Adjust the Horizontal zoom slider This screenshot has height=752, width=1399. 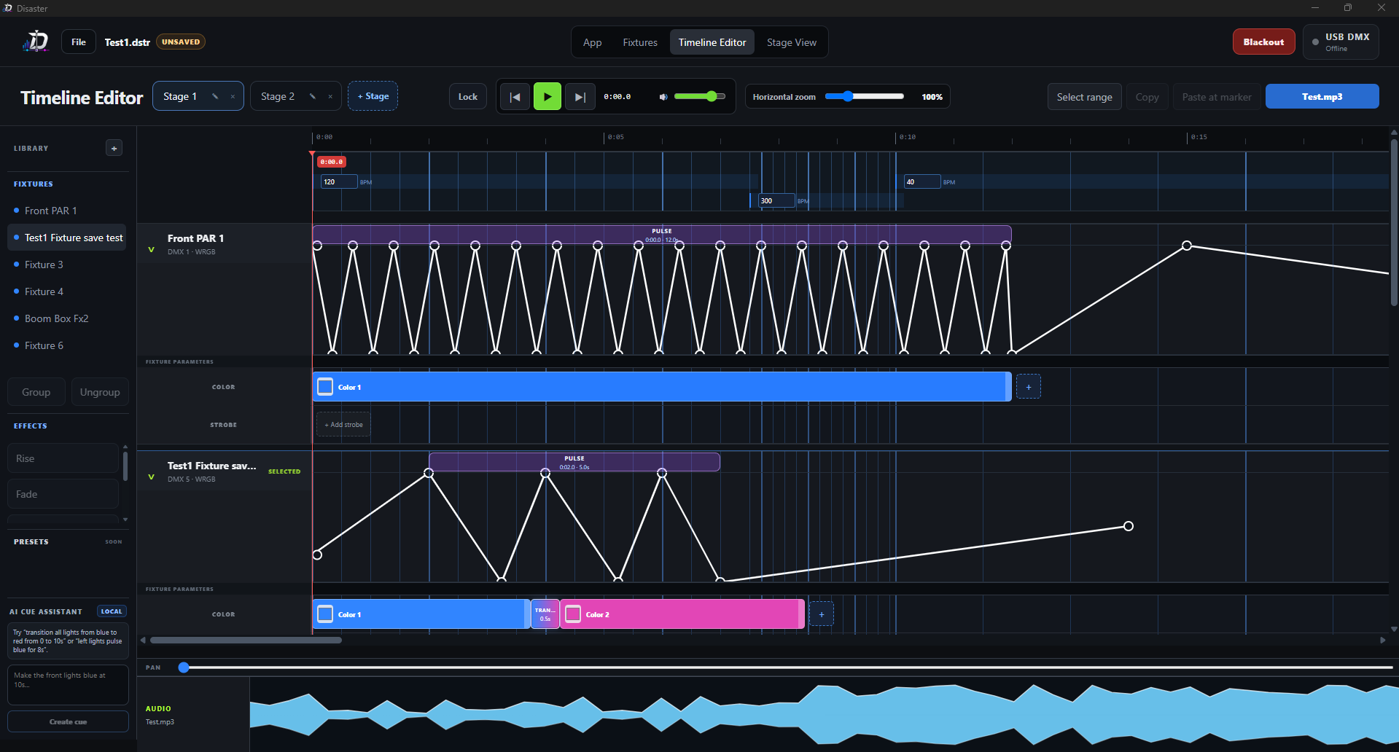point(865,96)
